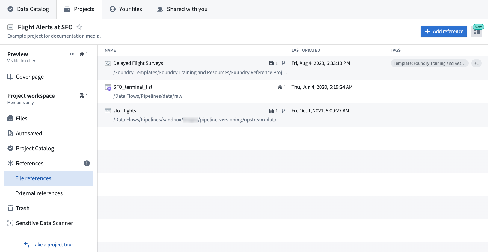The image size is (488, 252).
Task: Sort by LAST UPDATED column header
Action: click(306, 50)
